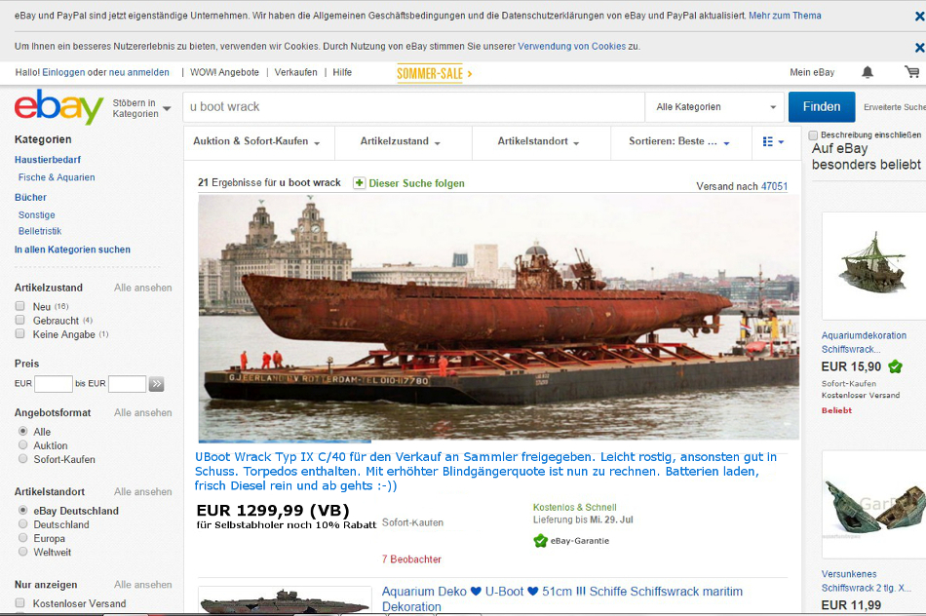Enable Beschreibung einschließen checkbox

click(x=814, y=135)
